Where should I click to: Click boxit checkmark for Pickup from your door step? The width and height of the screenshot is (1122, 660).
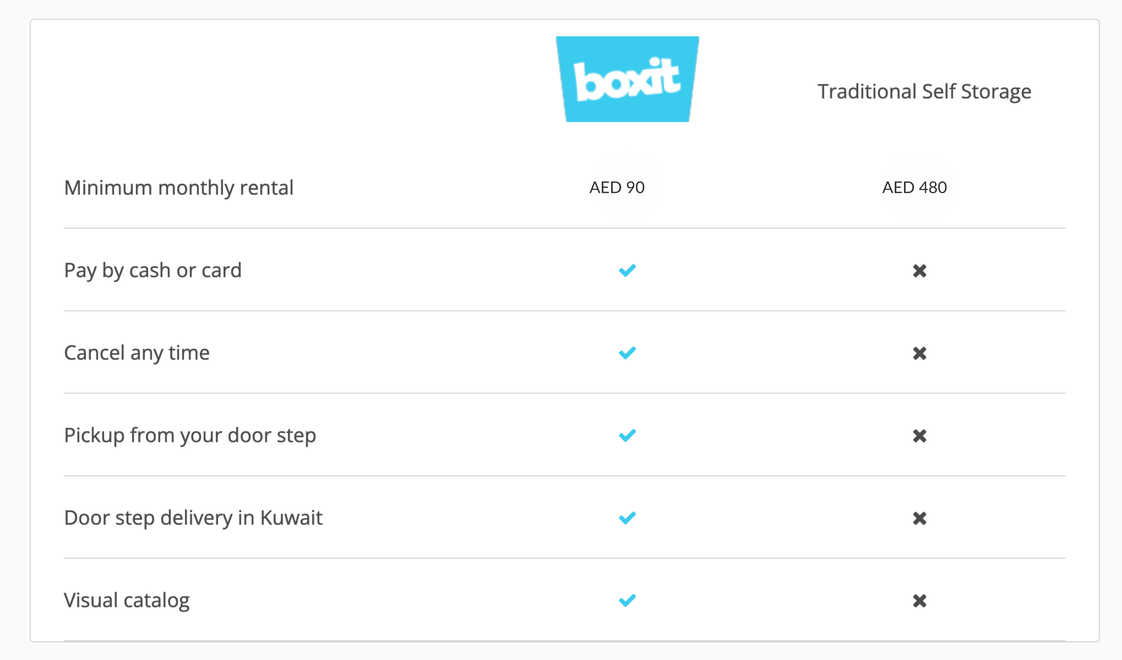point(627,435)
